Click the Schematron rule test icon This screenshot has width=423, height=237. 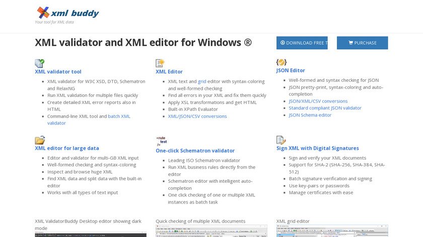pyautogui.click(x=161, y=141)
